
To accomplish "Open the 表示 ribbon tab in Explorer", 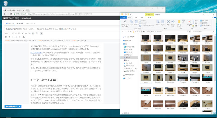I will [142, 17].
